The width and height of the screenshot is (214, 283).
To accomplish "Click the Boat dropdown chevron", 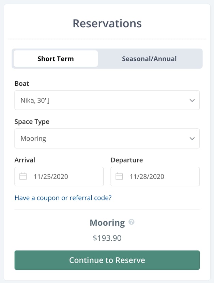I will pyautogui.click(x=193, y=100).
